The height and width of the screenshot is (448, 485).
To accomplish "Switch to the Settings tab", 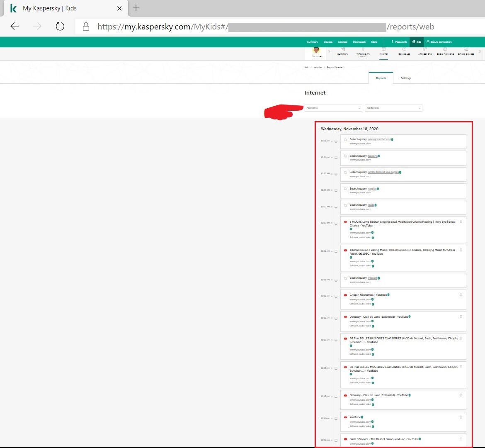I will pyautogui.click(x=406, y=78).
